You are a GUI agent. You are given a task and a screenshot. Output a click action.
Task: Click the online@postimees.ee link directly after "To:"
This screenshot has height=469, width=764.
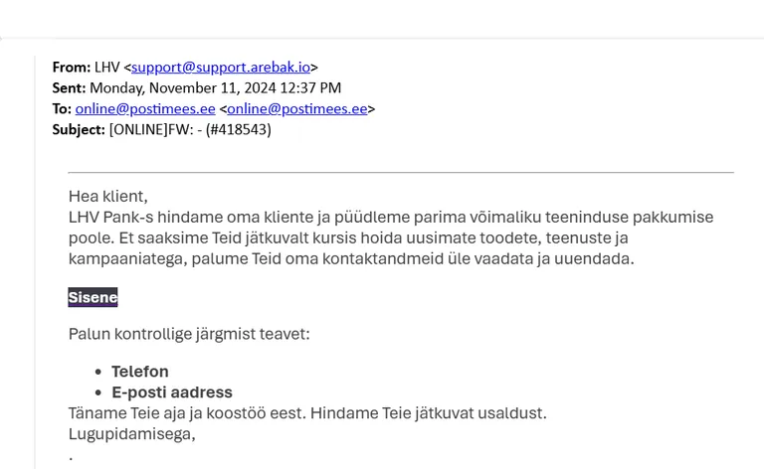point(145,109)
